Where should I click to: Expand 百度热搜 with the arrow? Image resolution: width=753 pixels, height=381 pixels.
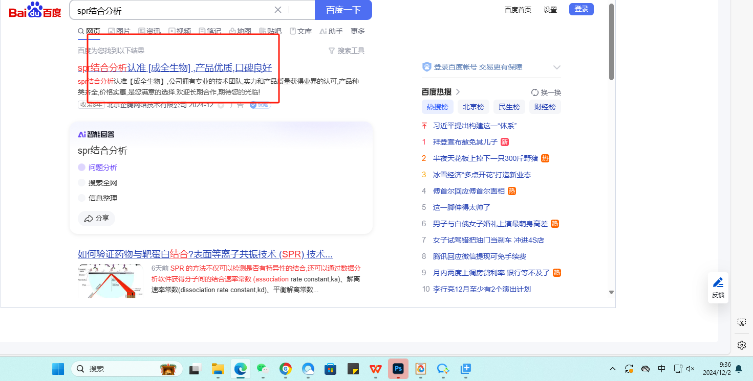click(x=458, y=92)
